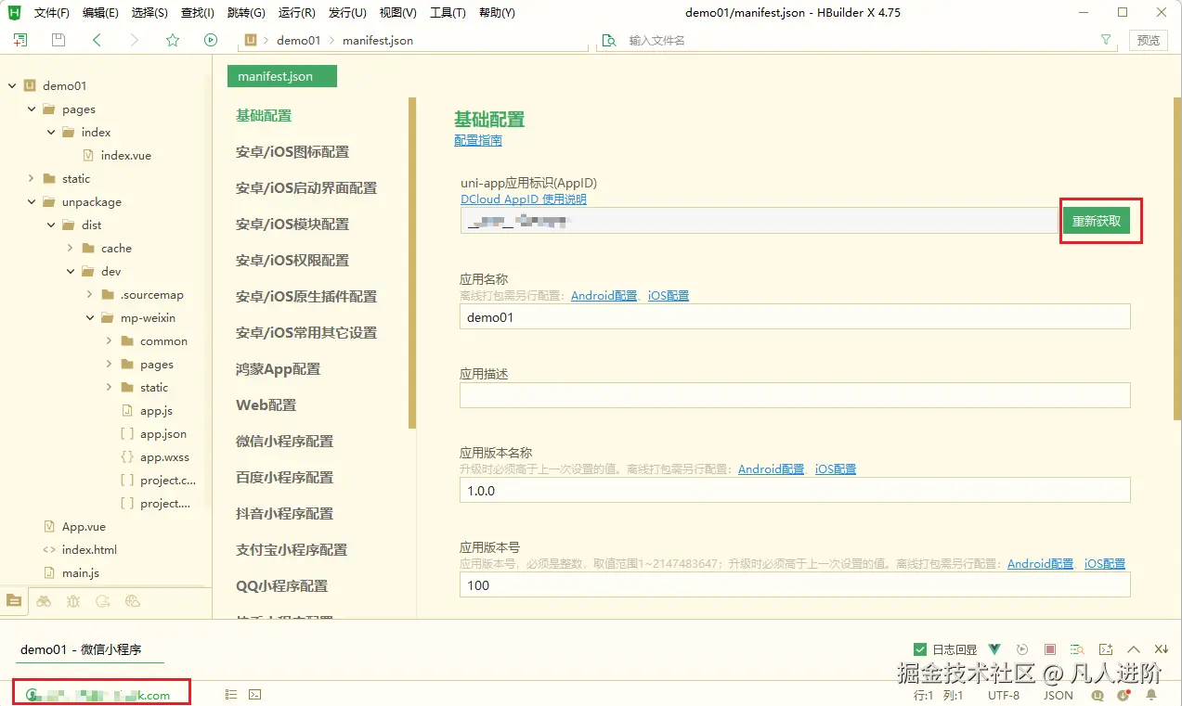Expand the static folder under demo01

tap(32, 178)
